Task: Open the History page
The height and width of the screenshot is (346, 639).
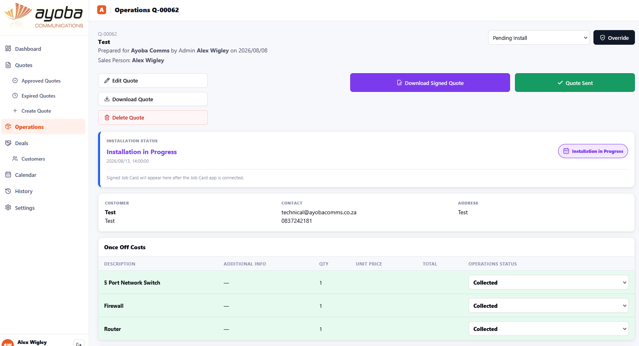Action: coord(44,191)
